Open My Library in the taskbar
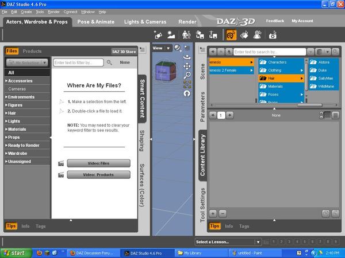345x258 pixels. click(201, 253)
